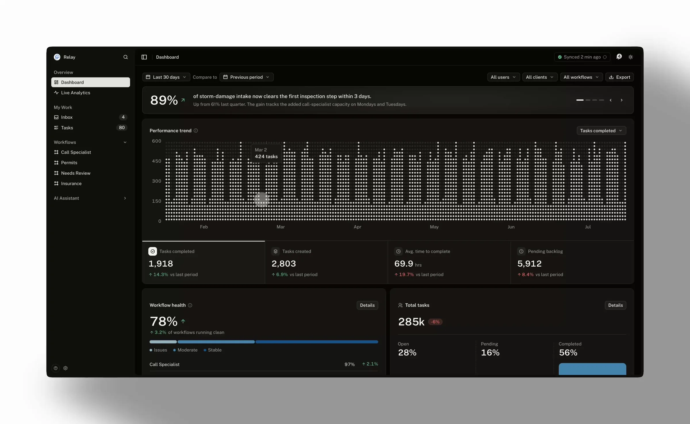
Task: Open Needs Review workflow
Action: [91, 173]
